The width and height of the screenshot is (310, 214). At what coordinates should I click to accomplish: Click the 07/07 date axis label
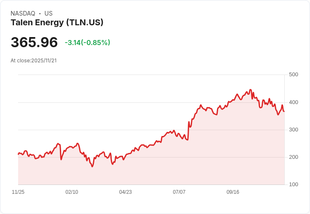point(179,192)
